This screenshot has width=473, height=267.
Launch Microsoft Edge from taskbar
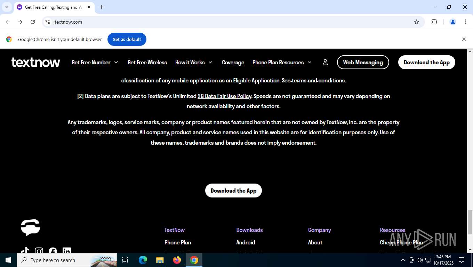click(x=143, y=260)
